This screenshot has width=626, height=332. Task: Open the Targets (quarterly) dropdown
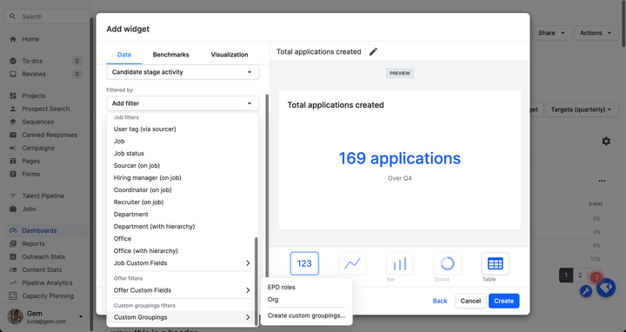coord(582,110)
